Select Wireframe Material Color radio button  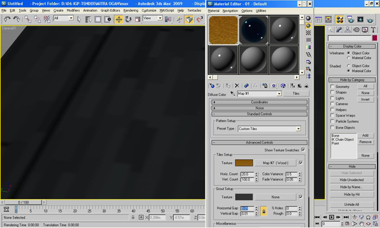(x=349, y=58)
